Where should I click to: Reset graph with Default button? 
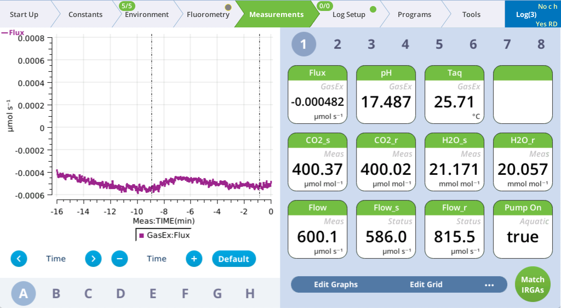coord(234,259)
